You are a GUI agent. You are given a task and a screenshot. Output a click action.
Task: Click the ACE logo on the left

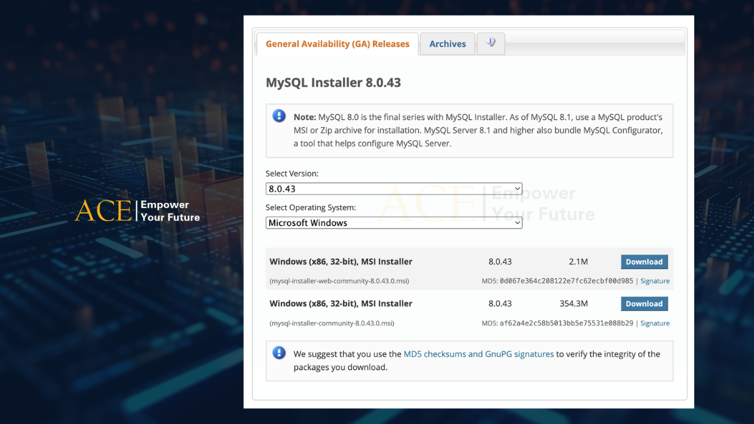(104, 211)
